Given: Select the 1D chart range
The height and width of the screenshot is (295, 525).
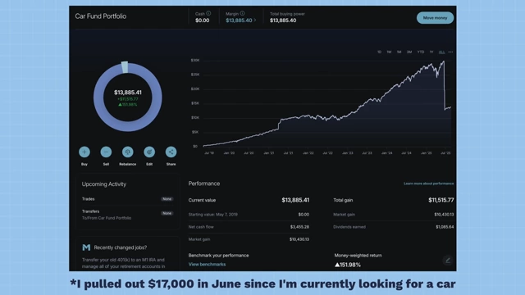Looking at the screenshot, I should pos(379,52).
